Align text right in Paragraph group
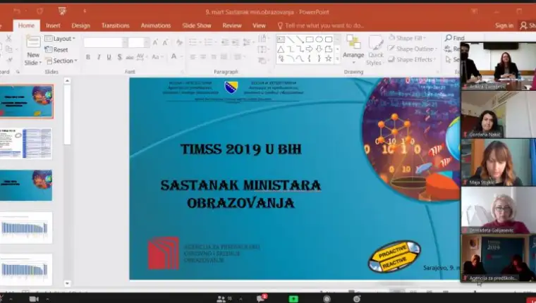This screenshot has width=536, height=303. pos(214,56)
